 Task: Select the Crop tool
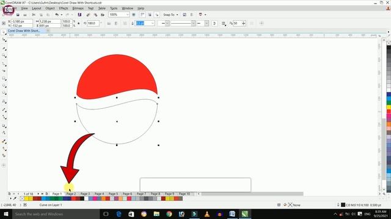pyautogui.click(x=4, y=49)
